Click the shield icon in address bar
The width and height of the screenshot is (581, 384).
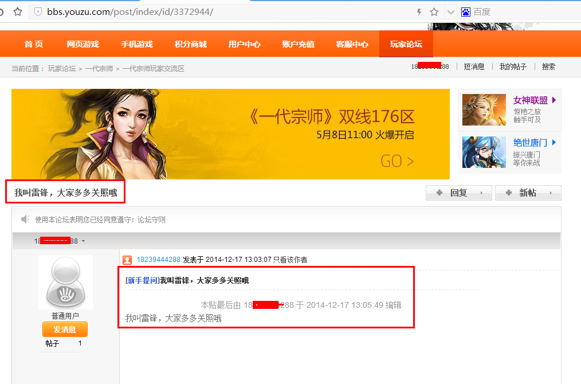point(38,12)
